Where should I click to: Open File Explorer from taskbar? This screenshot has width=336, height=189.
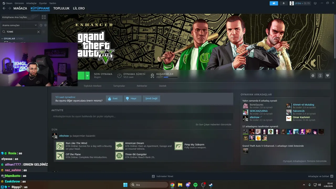(x=180, y=185)
